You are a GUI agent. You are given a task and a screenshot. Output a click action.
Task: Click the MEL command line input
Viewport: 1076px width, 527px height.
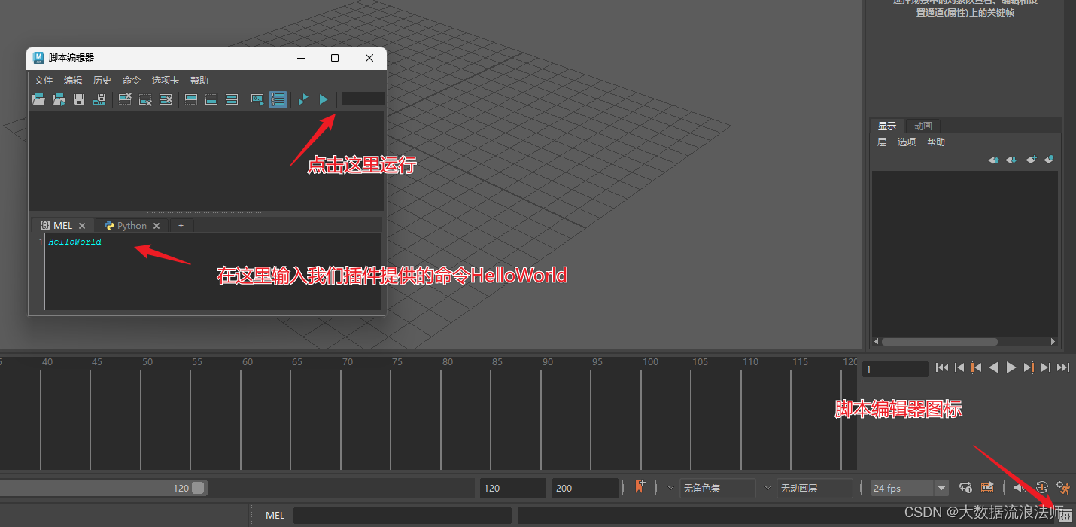point(403,516)
